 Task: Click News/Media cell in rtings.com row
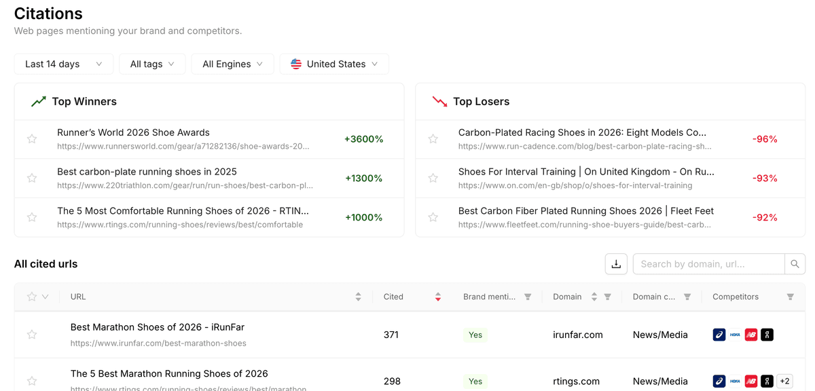point(660,381)
